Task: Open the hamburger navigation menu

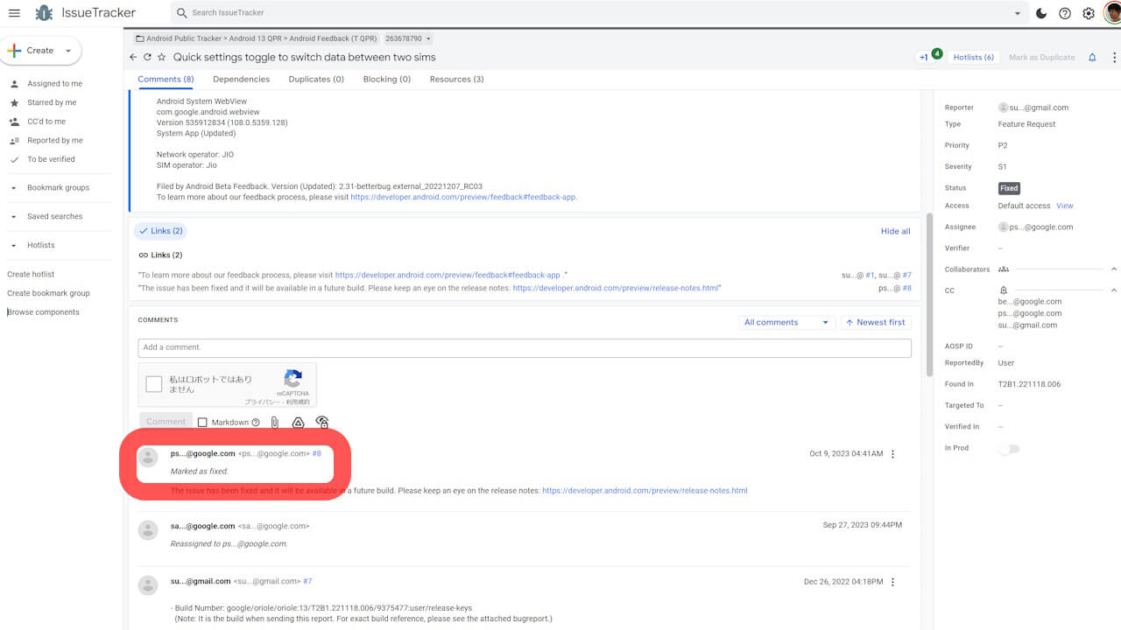Action: point(14,13)
